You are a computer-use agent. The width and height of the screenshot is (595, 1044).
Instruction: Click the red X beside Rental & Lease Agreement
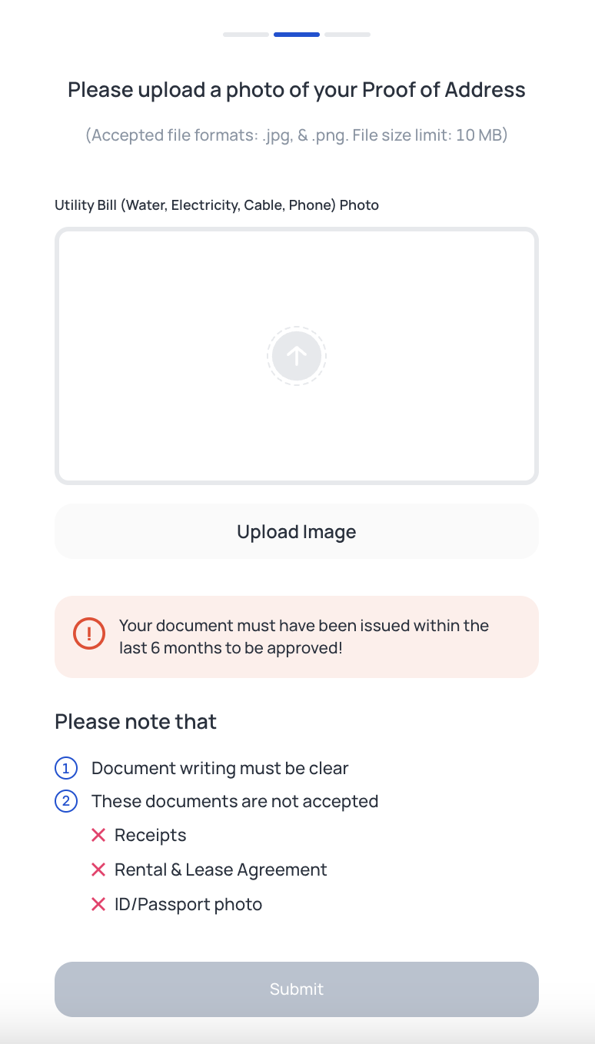pyautogui.click(x=98, y=869)
